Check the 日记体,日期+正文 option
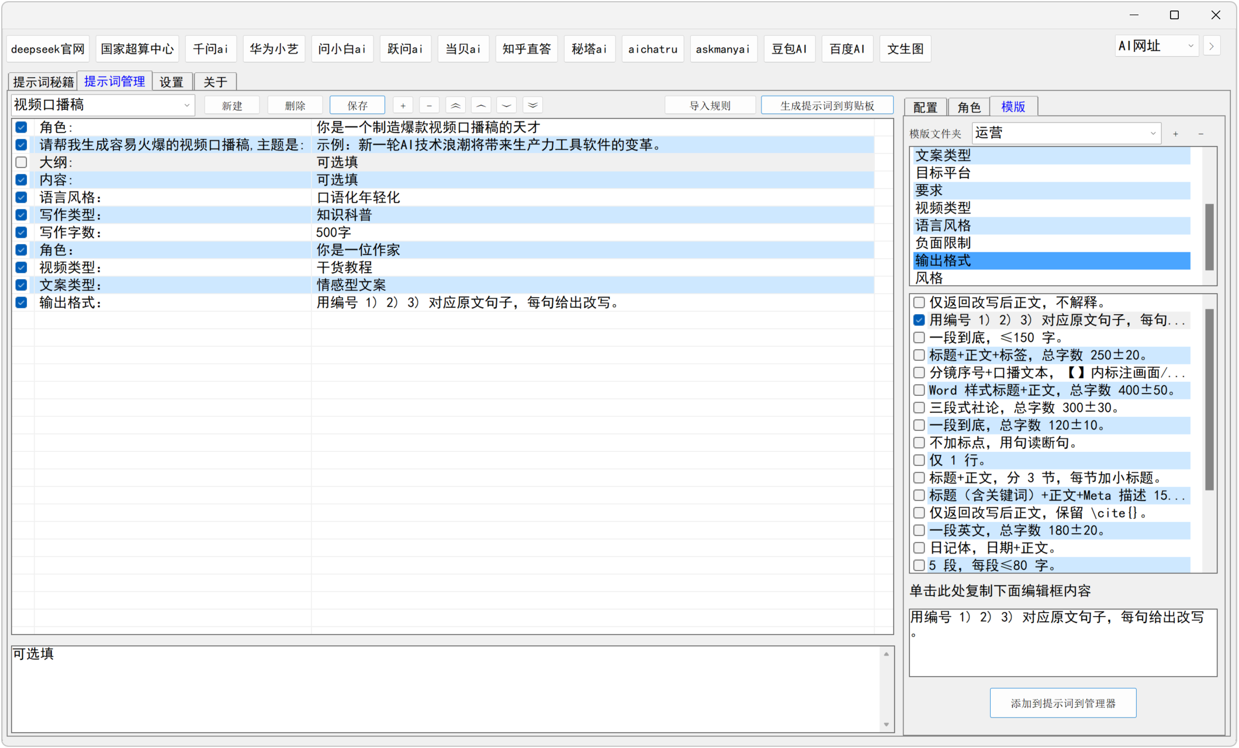Viewport: 1239px width, 748px height. [x=919, y=548]
